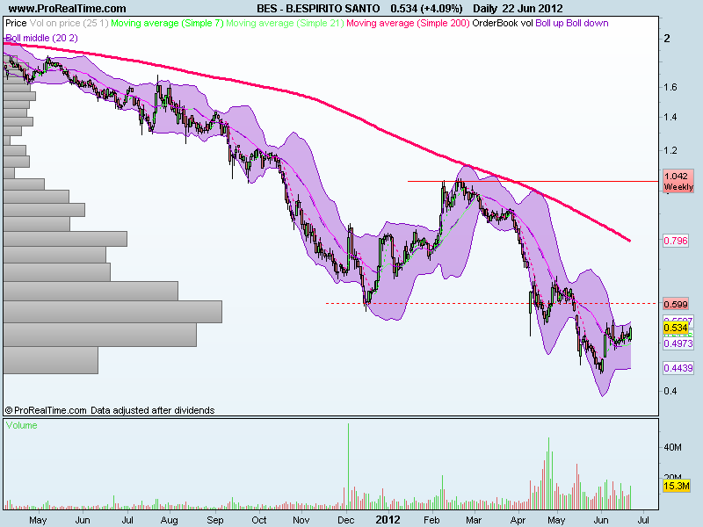703x527 pixels.
Task: Click the 40M volume axis label
Action: [x=672, y=447]
